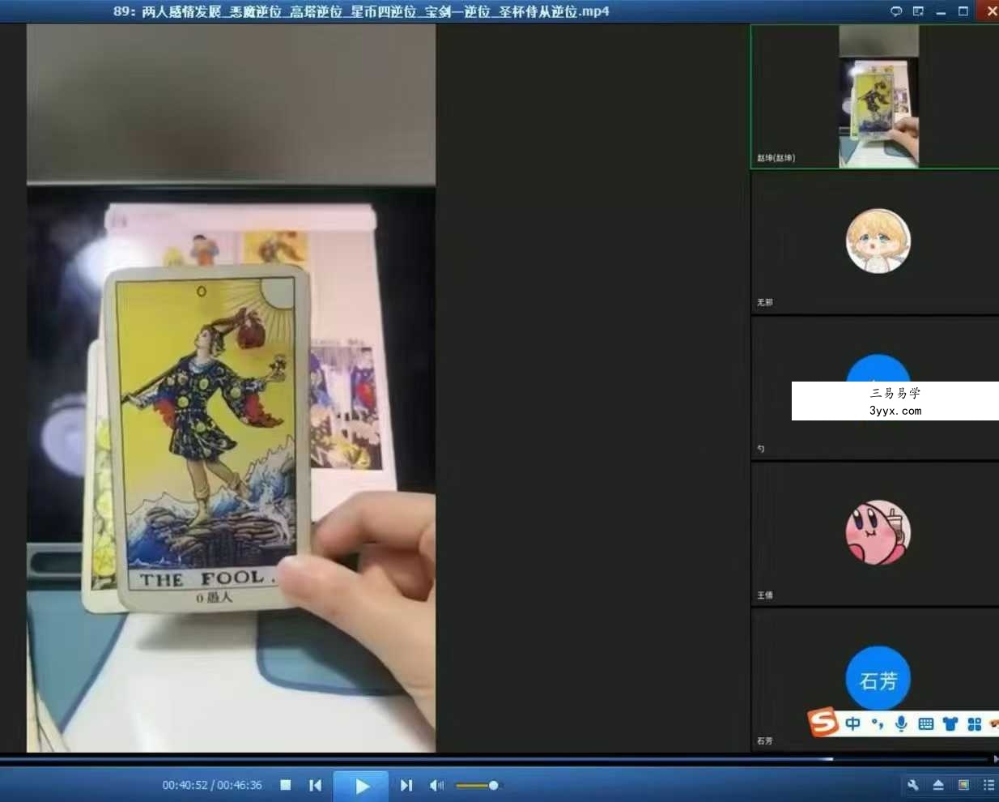Click the microphone voice input icon on Sogou bar
Viewport: 999px width, 802px height.
pyautogui.click(x=901, y=723)
